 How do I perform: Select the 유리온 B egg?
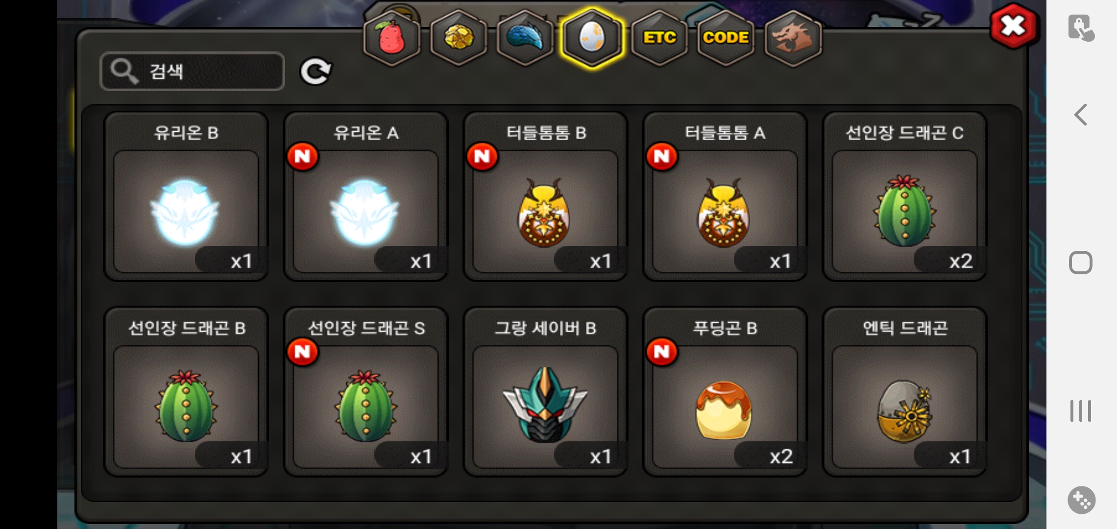[186, 196]
